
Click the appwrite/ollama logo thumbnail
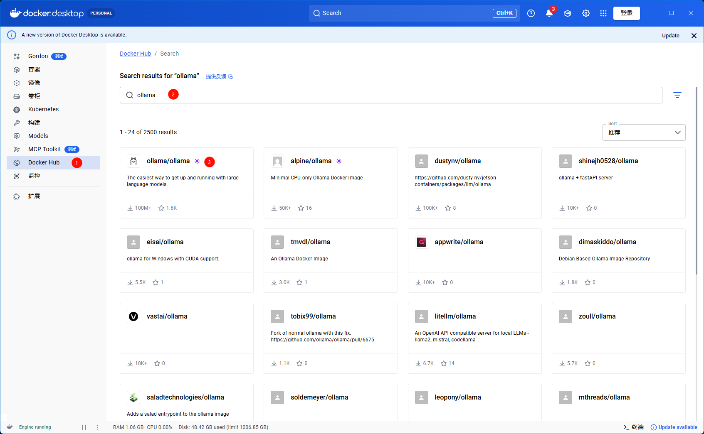pos(422,242)
